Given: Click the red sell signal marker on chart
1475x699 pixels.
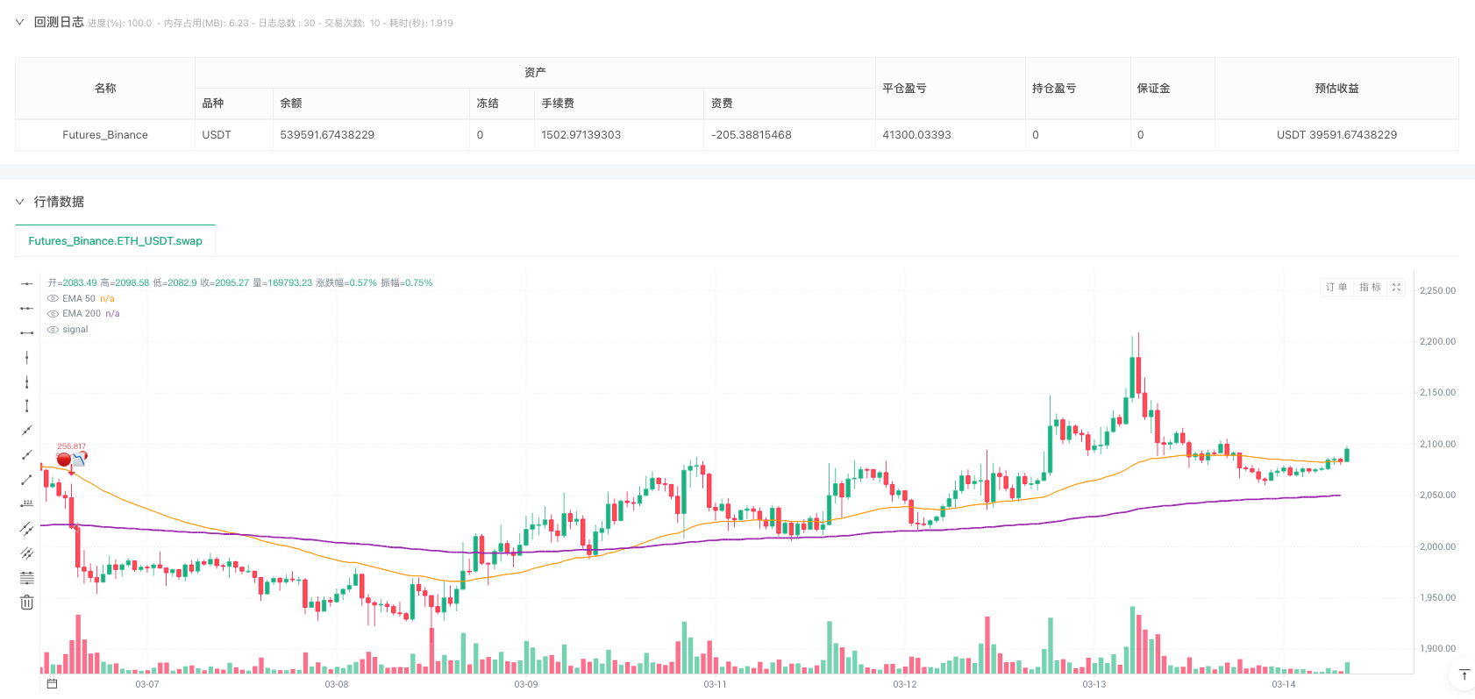Looking at the screenshot, I should tap(64, 460).
